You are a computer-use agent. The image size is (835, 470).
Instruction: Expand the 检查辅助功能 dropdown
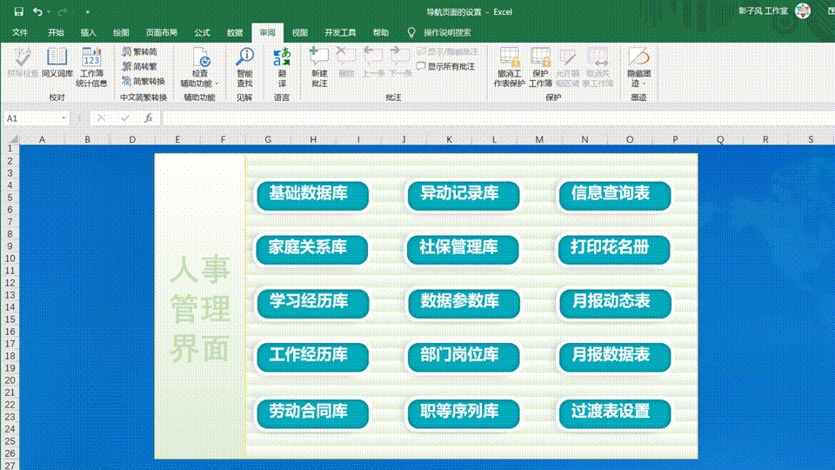217,84
